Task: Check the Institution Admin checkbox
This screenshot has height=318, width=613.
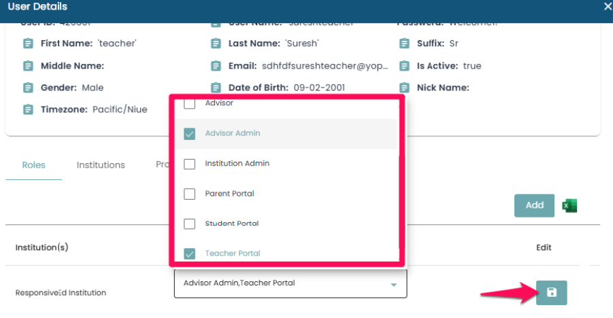Action: (190, 164)
